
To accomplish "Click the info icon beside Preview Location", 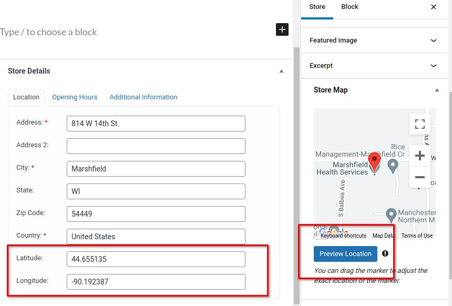I will pyautogui.click(x=385, y=253).
